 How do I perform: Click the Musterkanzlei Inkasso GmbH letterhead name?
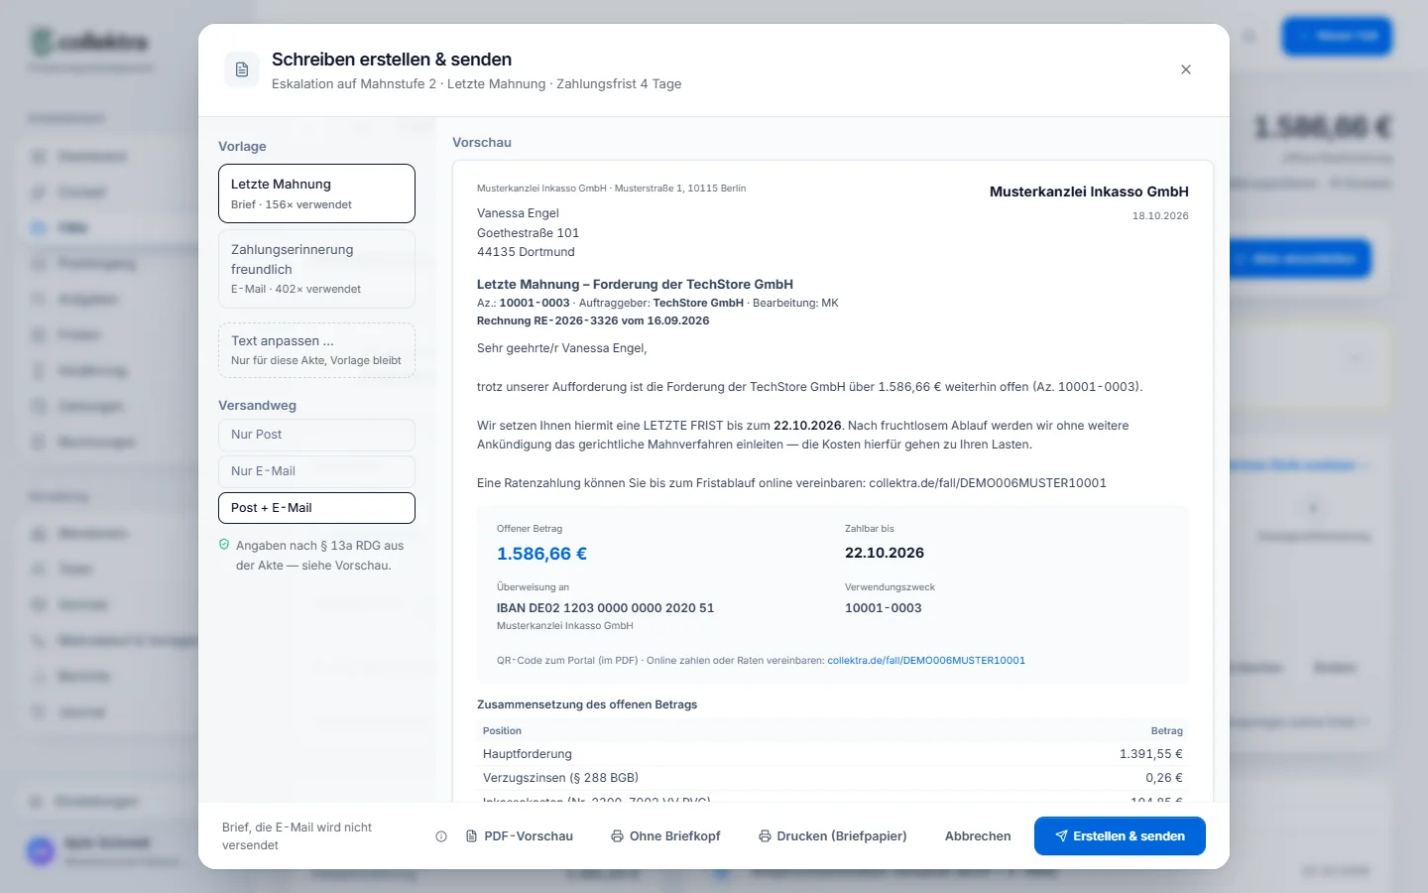1089,192
